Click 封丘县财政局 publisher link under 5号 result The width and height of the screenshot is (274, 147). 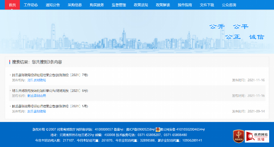click(x=37, y=111)
